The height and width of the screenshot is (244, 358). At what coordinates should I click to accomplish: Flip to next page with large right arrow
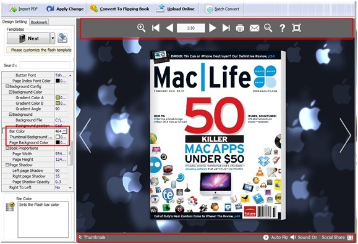click(x=345, y=135)
